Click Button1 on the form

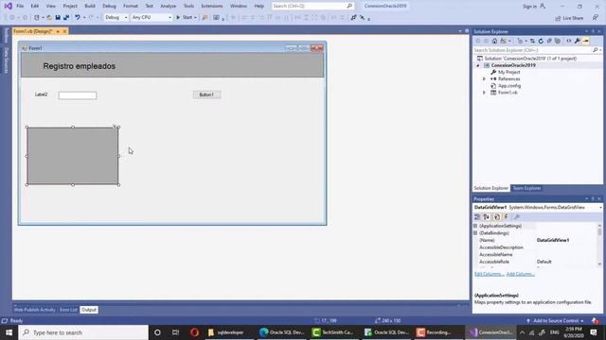pyautogui.click(x=206, y=94)
